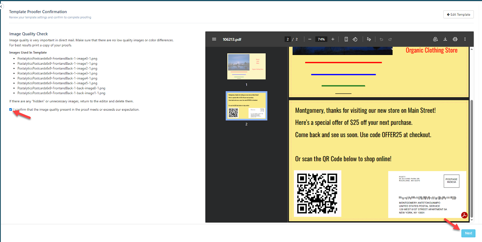Screen dimensions: 482x242
Task: Check the image quality confirmation checkbox
Action: (11, 109)
